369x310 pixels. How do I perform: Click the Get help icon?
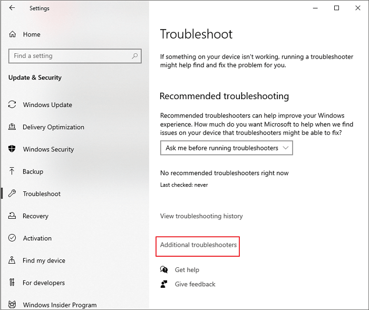(x=164, y=270)
